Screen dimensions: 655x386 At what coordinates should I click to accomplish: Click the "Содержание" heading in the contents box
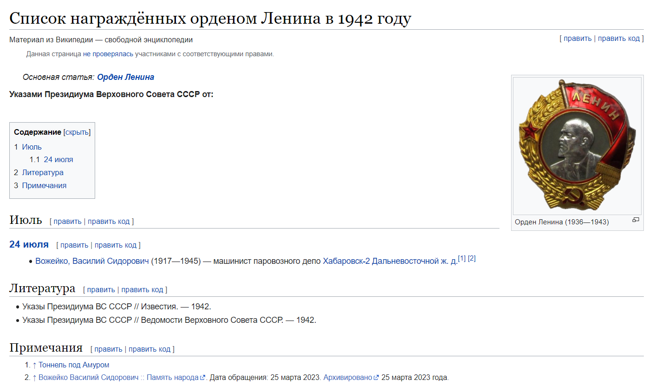[38, 132]
